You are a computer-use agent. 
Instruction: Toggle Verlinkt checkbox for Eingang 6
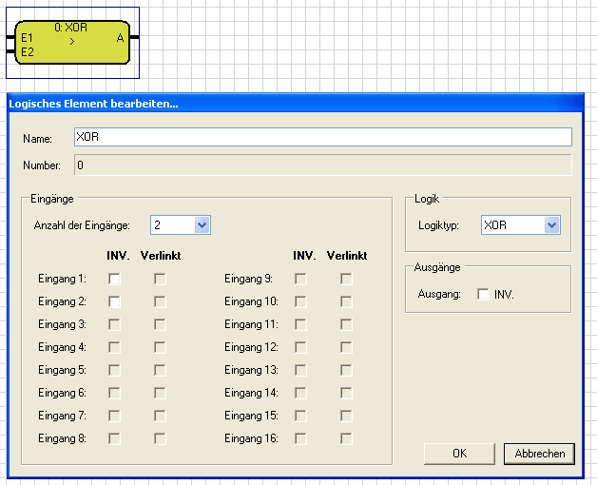pyautogui.click(x=160, y=393)
